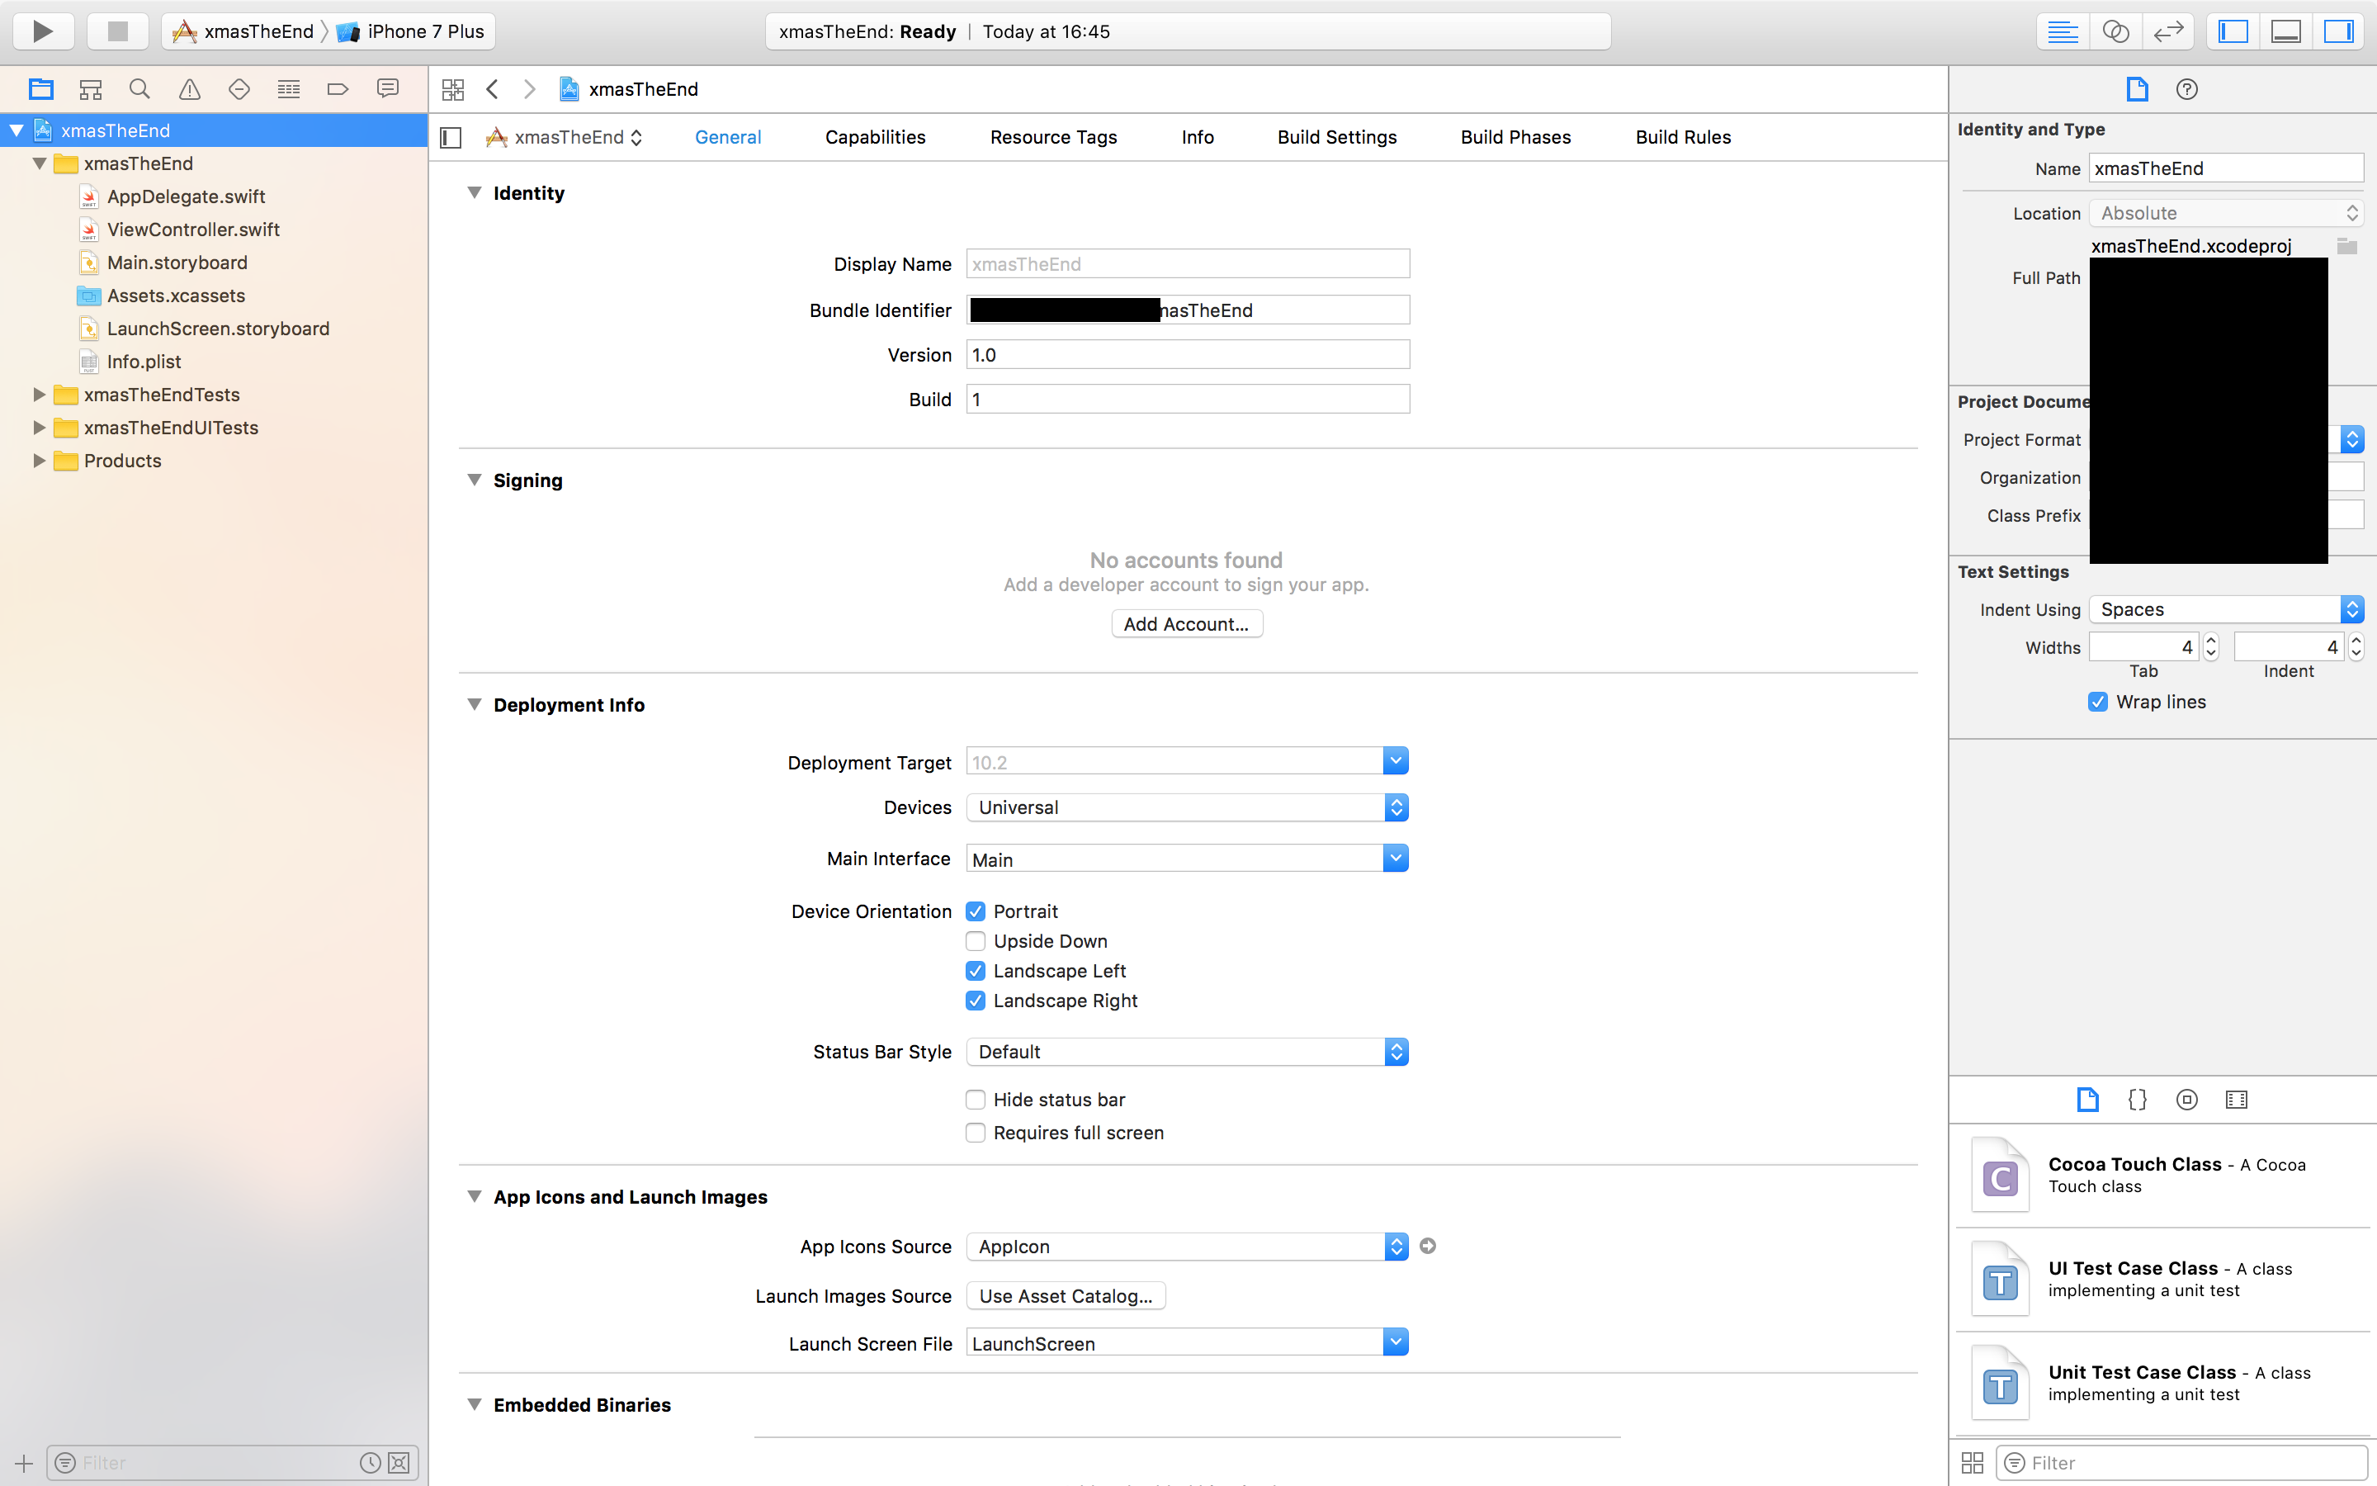
Task: Check the Requires full screen option
Action: point(975,1132)
